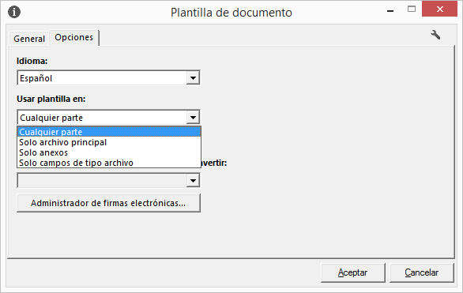
Task: Expand the Idioma dropdown arrow
Action: point(193,78)
